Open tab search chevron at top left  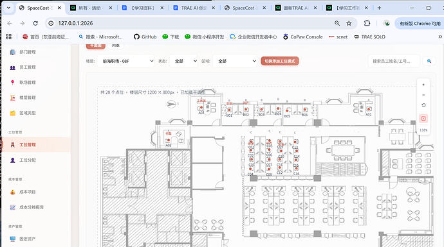tap(8, 8)
